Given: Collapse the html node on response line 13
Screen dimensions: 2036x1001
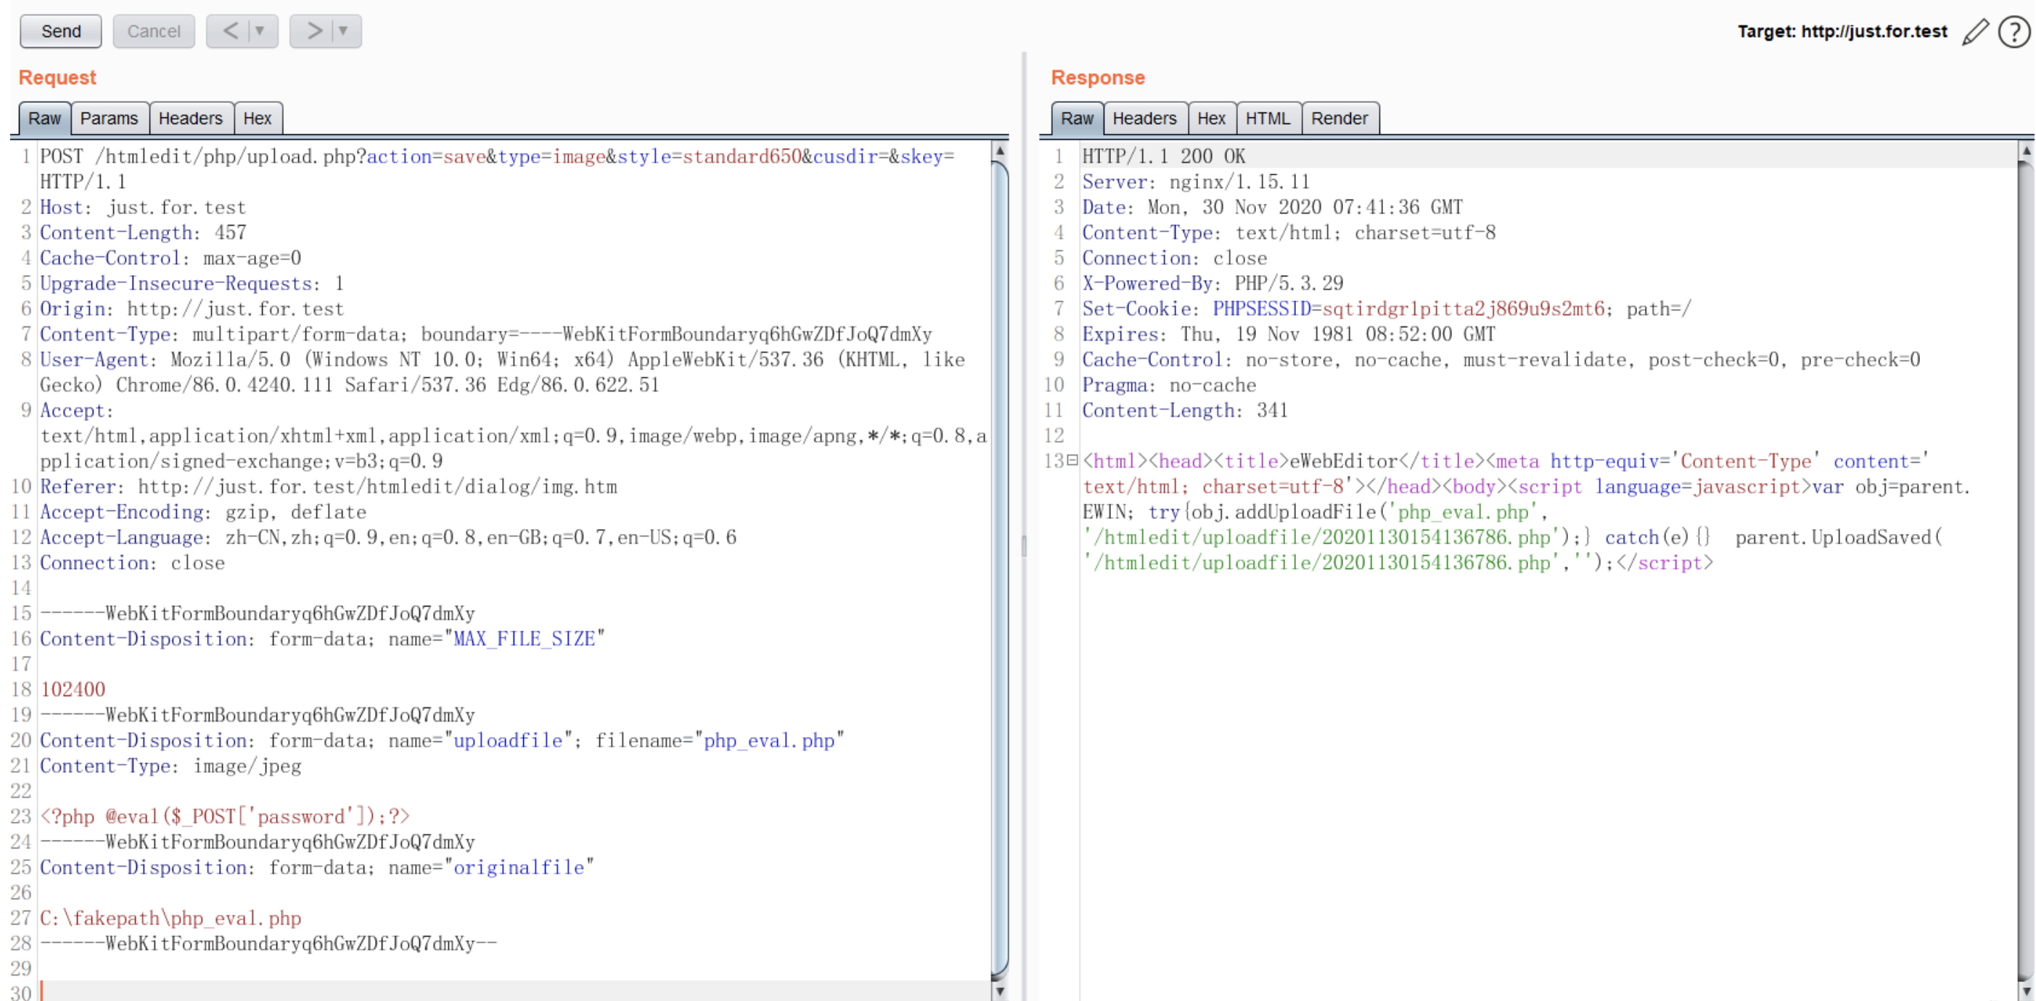Looking at the screenshot, I should point(1072,460).
